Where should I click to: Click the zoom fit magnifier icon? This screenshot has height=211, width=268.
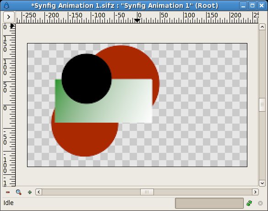click(x=19, y=192)
